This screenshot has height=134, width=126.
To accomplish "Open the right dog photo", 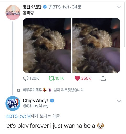I will [x=96, y=46].
